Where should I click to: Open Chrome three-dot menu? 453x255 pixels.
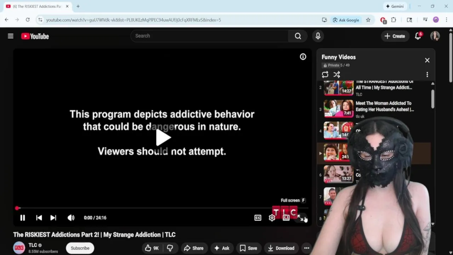446,20
